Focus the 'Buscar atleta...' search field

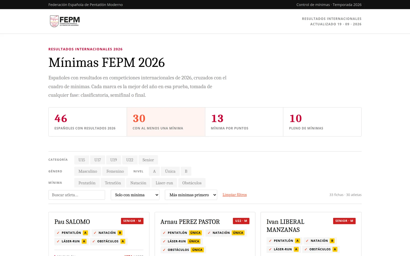point(77,195)
